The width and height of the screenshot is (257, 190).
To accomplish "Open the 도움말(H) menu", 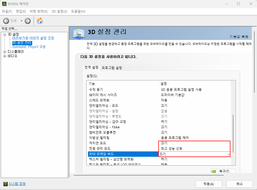I will [x=78, y=12].
